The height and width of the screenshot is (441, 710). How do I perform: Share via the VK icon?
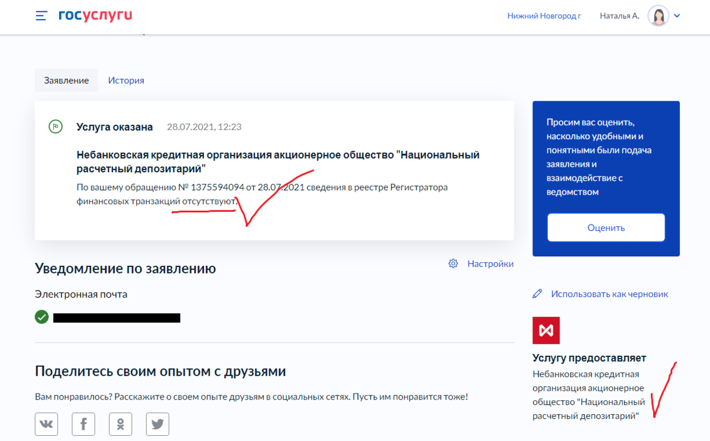click(x=47, y=424)
